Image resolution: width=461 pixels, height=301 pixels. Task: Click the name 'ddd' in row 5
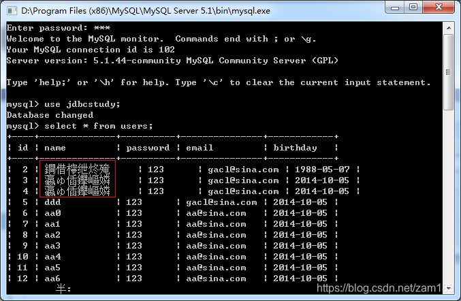(52, 202)
